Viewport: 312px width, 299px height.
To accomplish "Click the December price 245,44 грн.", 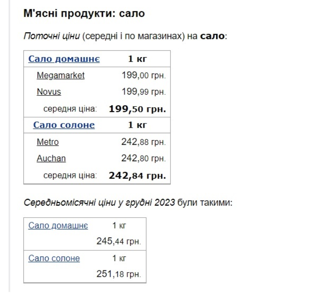I will tap(119, 242).
